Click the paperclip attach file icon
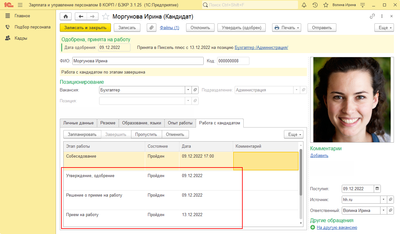The width and height of the screenshot is (400, 234). point(152,27)
